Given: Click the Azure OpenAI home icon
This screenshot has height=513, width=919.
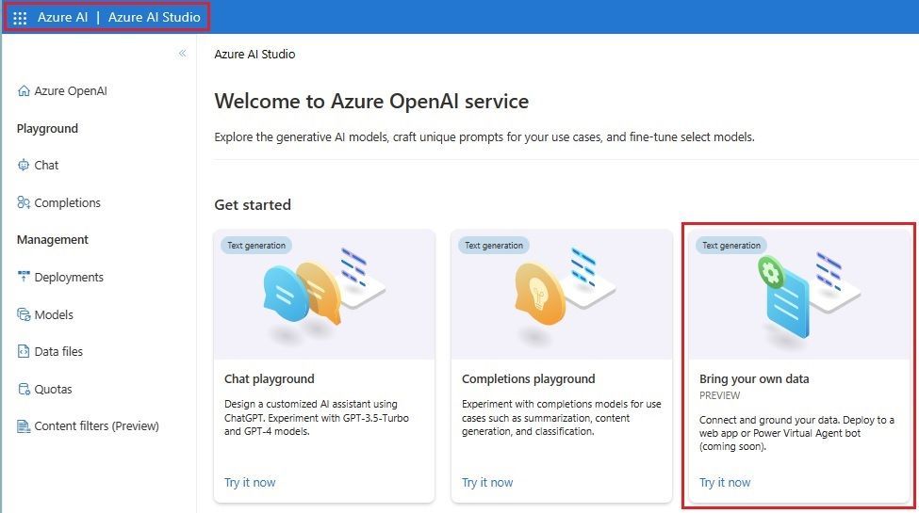Looking at the screenshot, I should click(x=24, y=91).
